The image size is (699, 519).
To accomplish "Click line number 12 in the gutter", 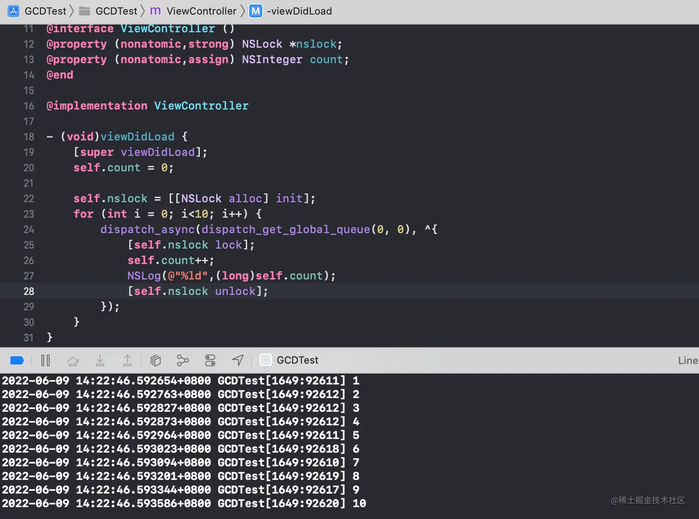I will [29, 44].
